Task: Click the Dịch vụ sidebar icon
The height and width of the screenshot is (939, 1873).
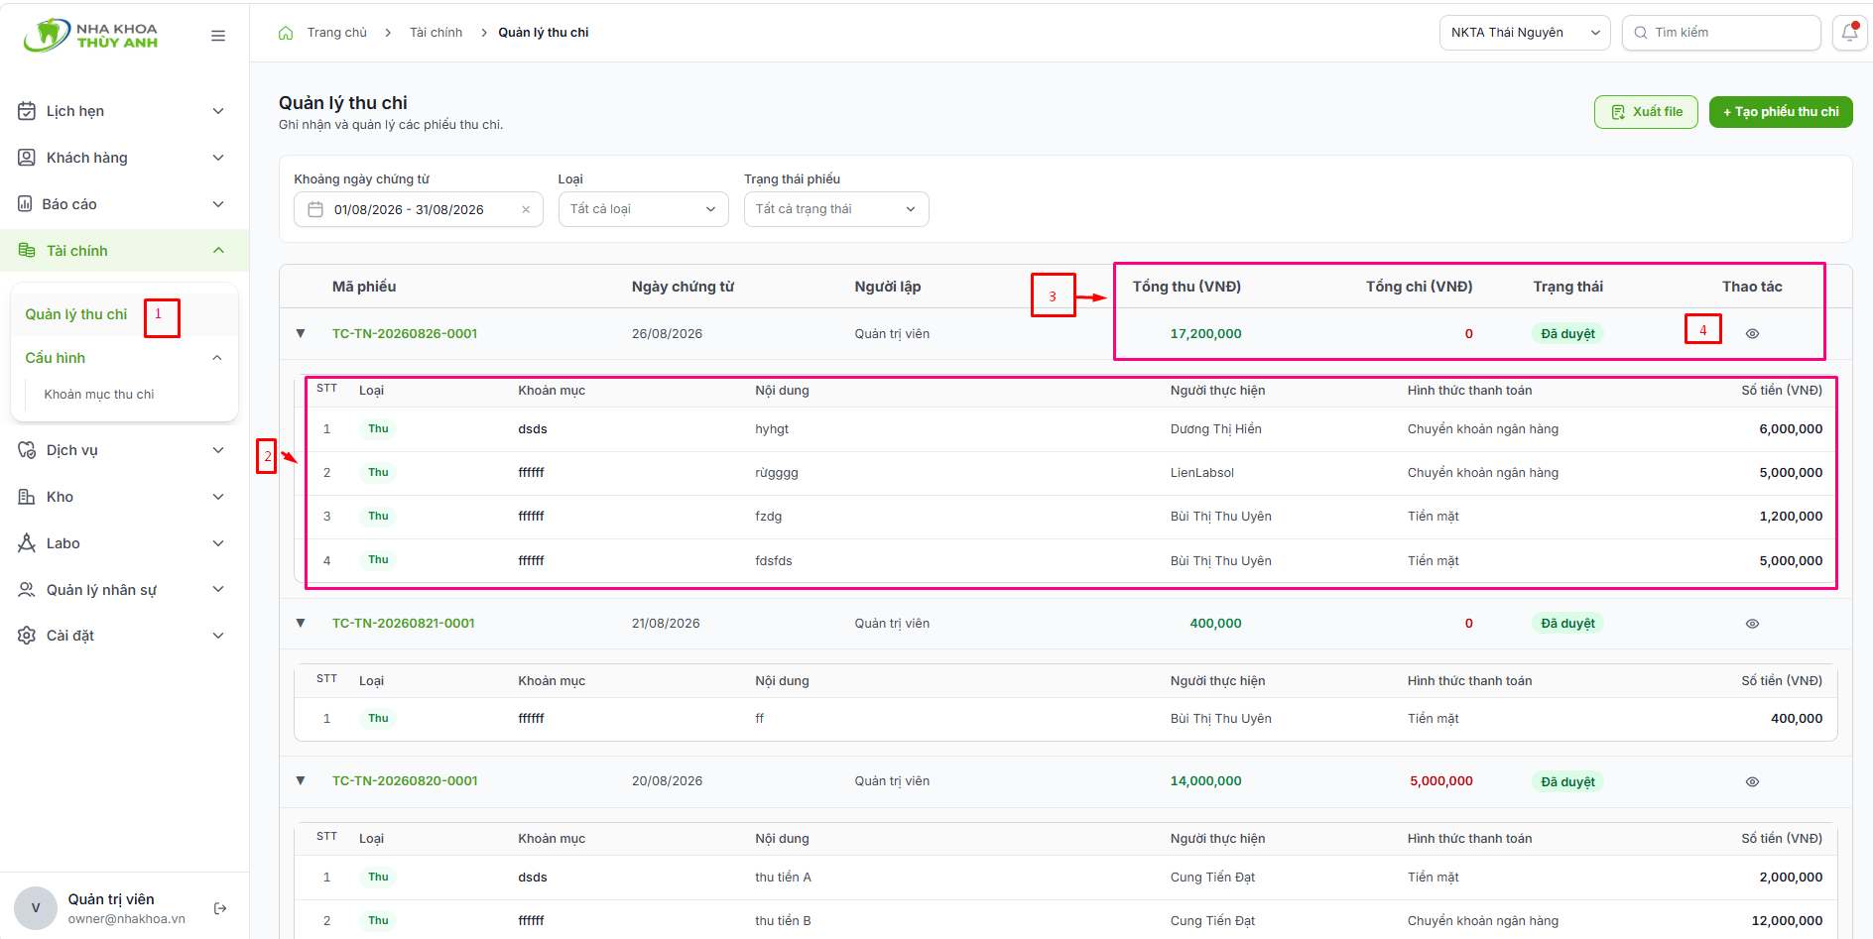Action: (27, 450)
